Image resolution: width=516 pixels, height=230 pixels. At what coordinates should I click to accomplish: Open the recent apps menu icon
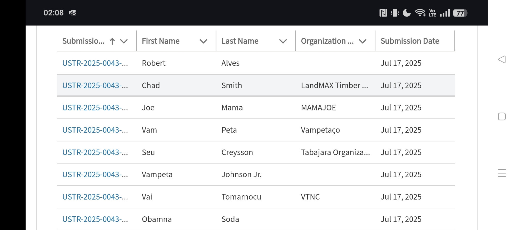pyautogui.click(x=502, y=173)
